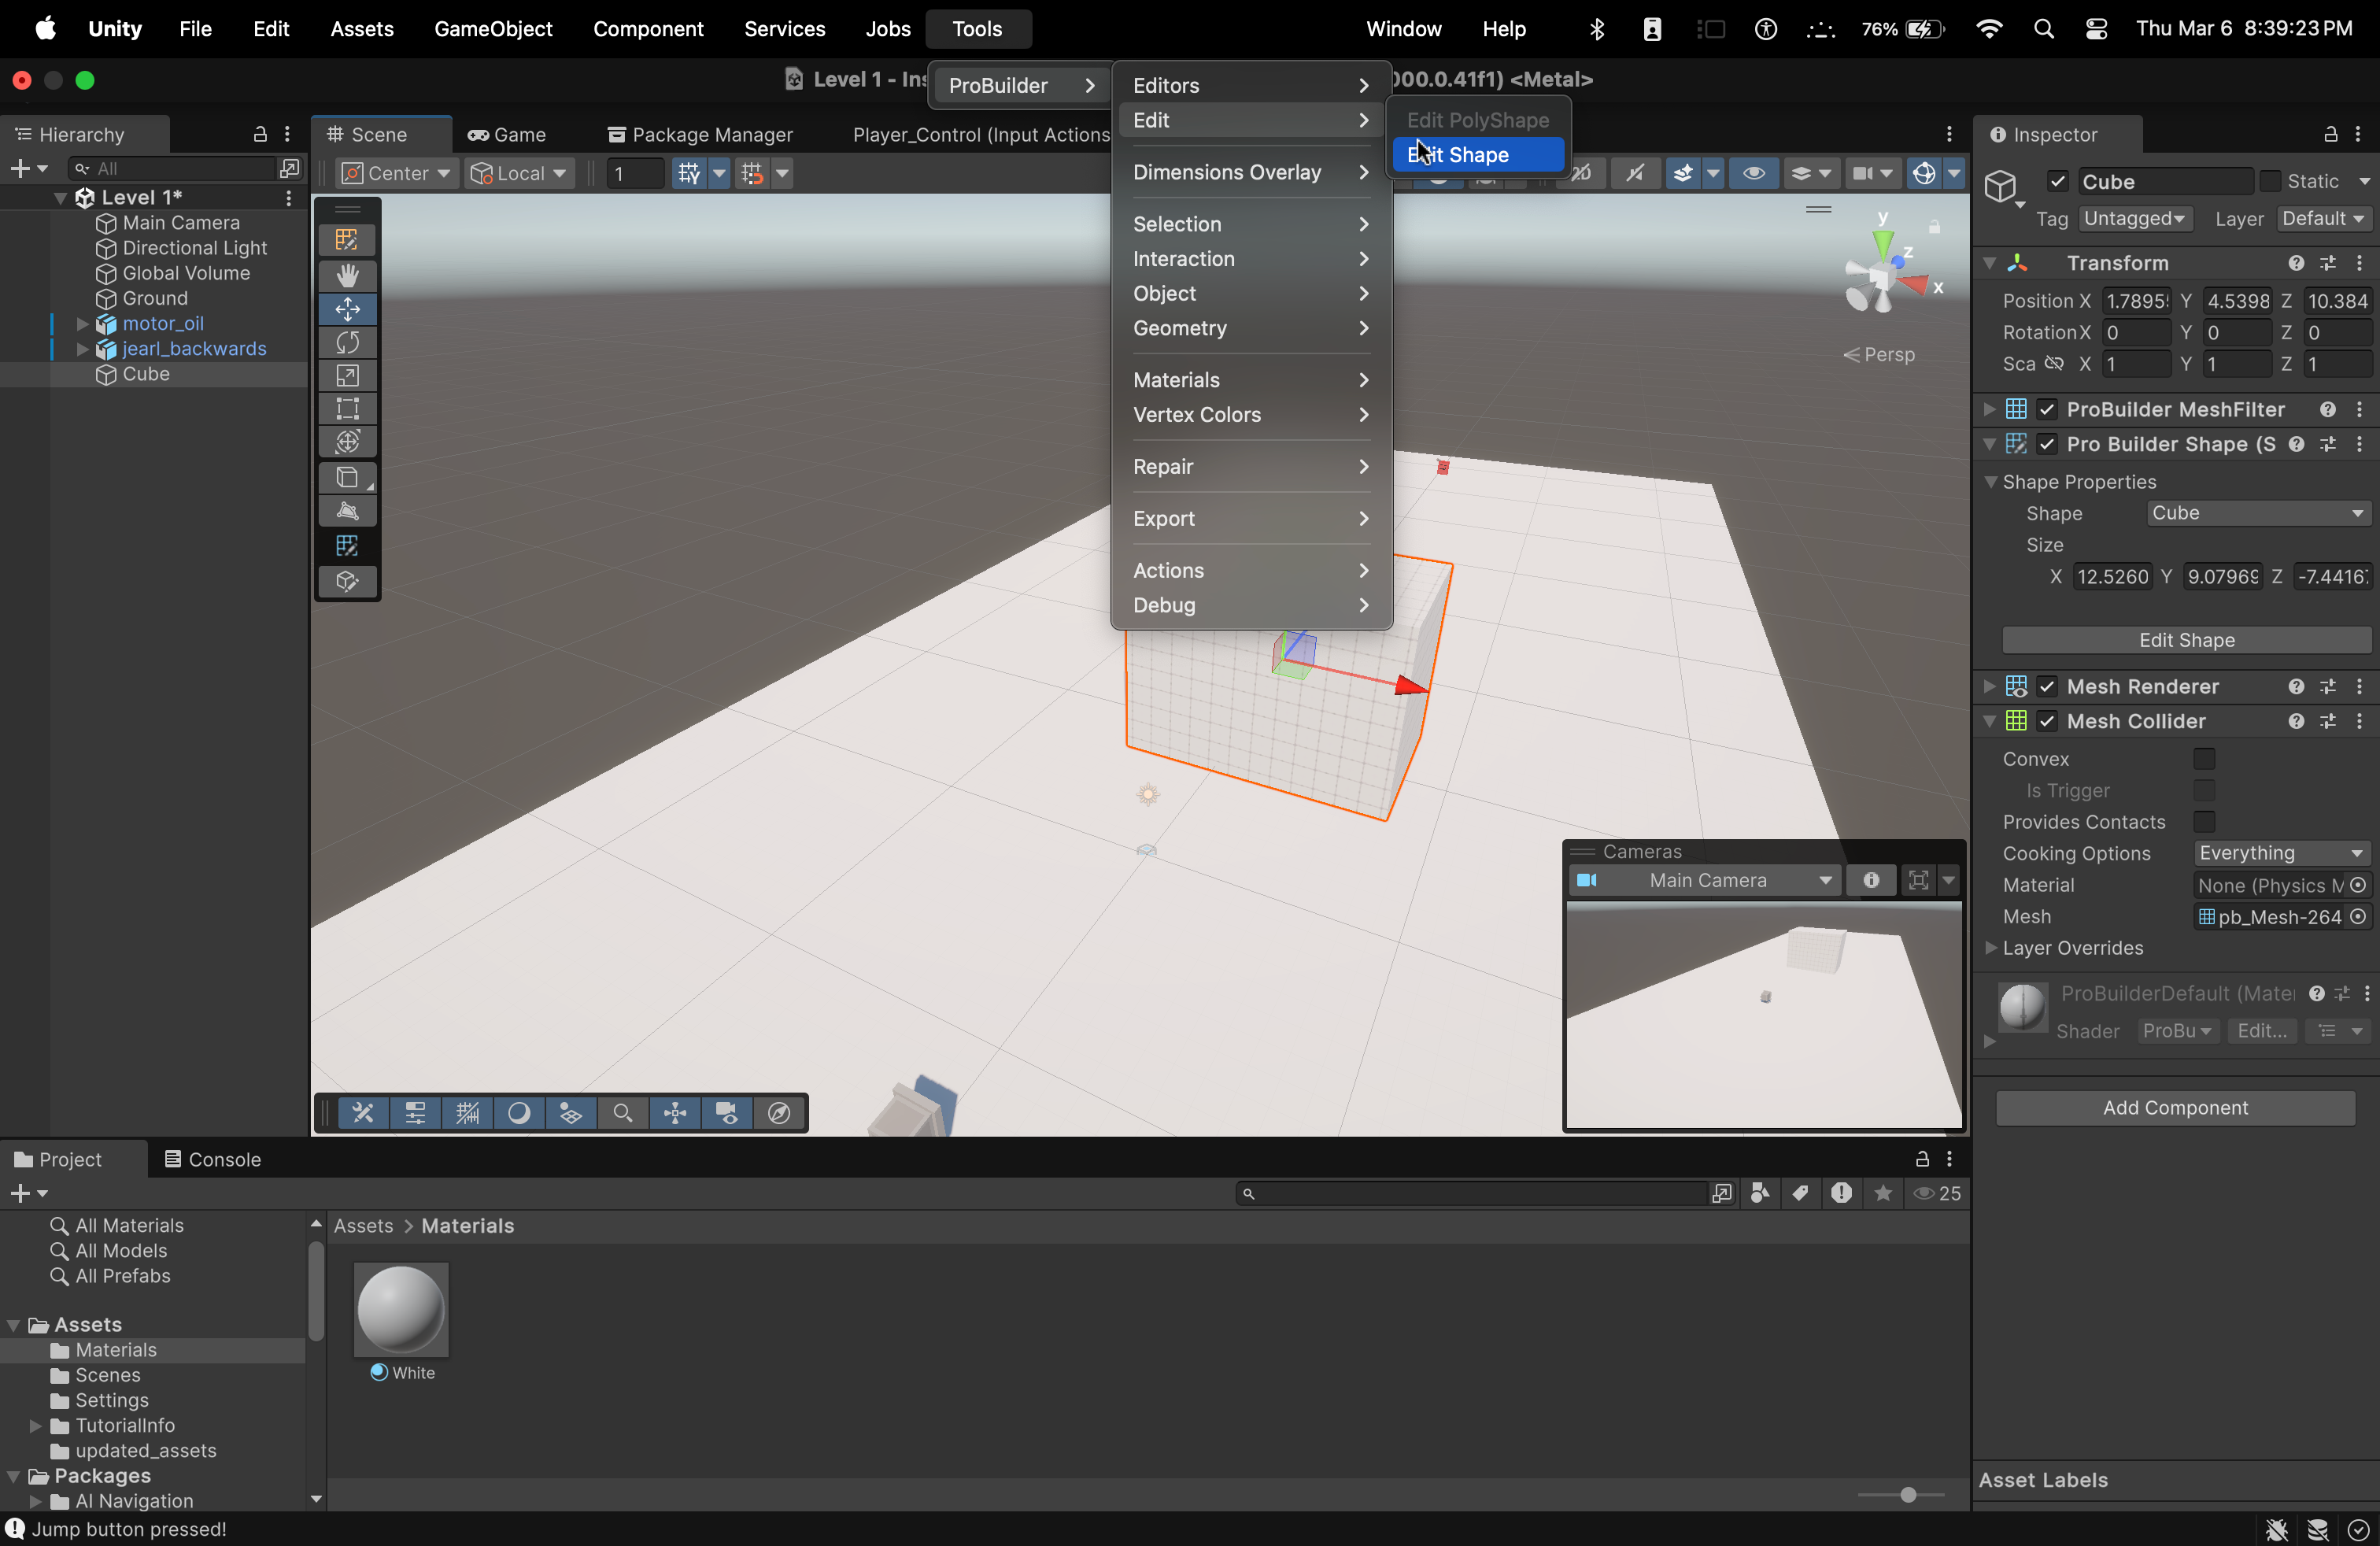Click the bottom toolbar circle shading icon

click(x=519, y=1113)
